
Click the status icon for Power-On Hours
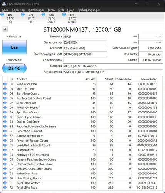pyautogui.click(x=5, y=108)
